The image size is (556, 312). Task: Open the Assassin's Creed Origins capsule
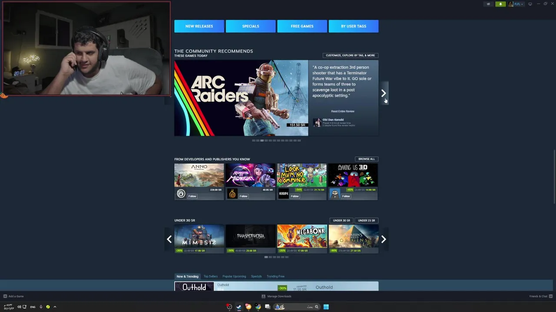[x=353, y=239]
